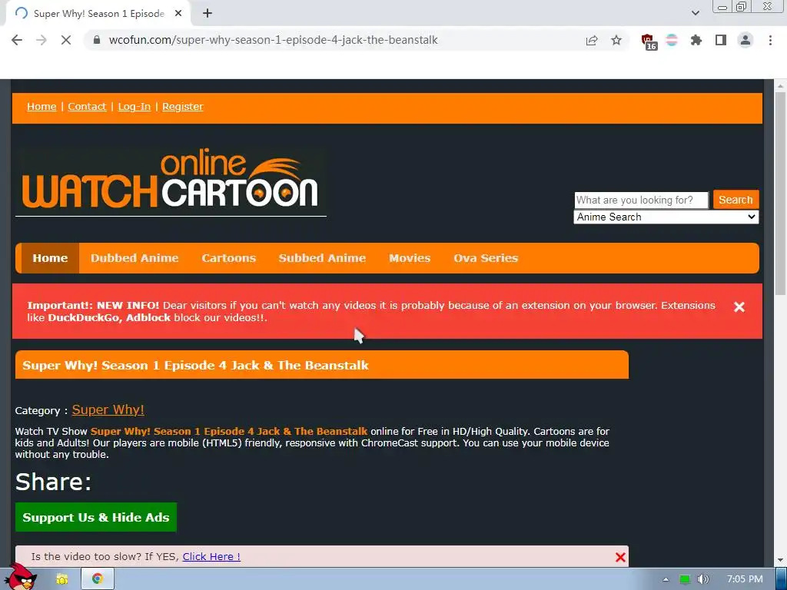The height and width of the screenshot is (590, 787).
Task: Share this page via share icon
Action: [x=592, y=41]
